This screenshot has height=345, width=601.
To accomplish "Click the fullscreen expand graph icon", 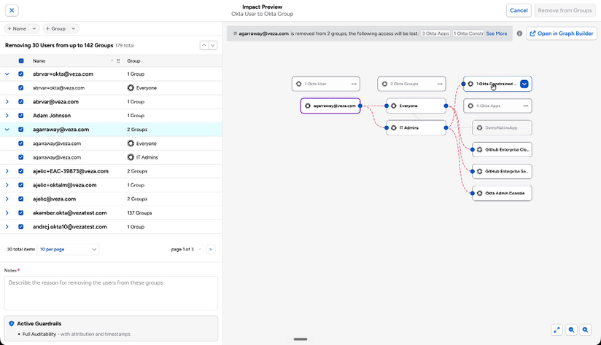I will point(557,330).
